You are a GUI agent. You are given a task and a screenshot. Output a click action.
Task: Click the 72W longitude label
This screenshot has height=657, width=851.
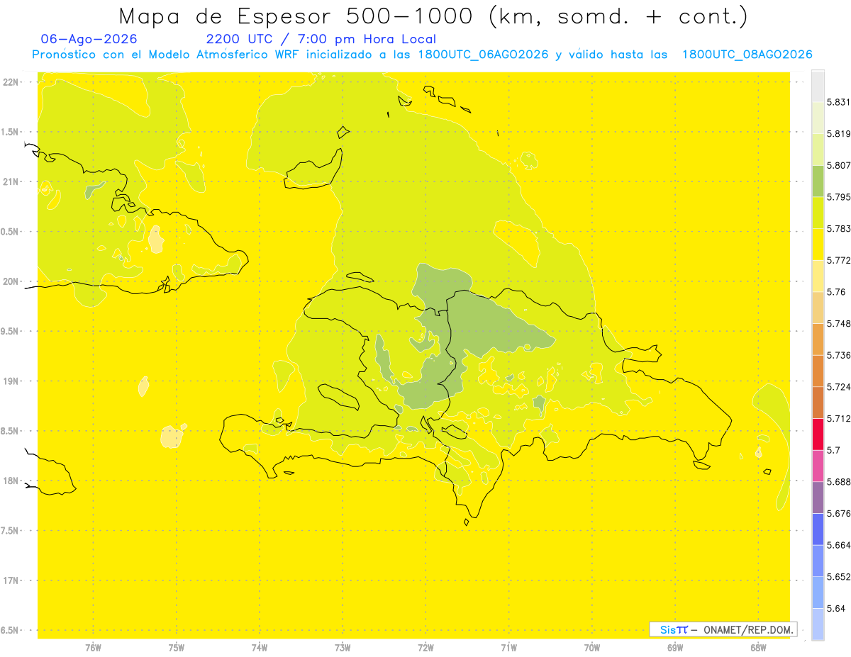click(x=425, y=647)
